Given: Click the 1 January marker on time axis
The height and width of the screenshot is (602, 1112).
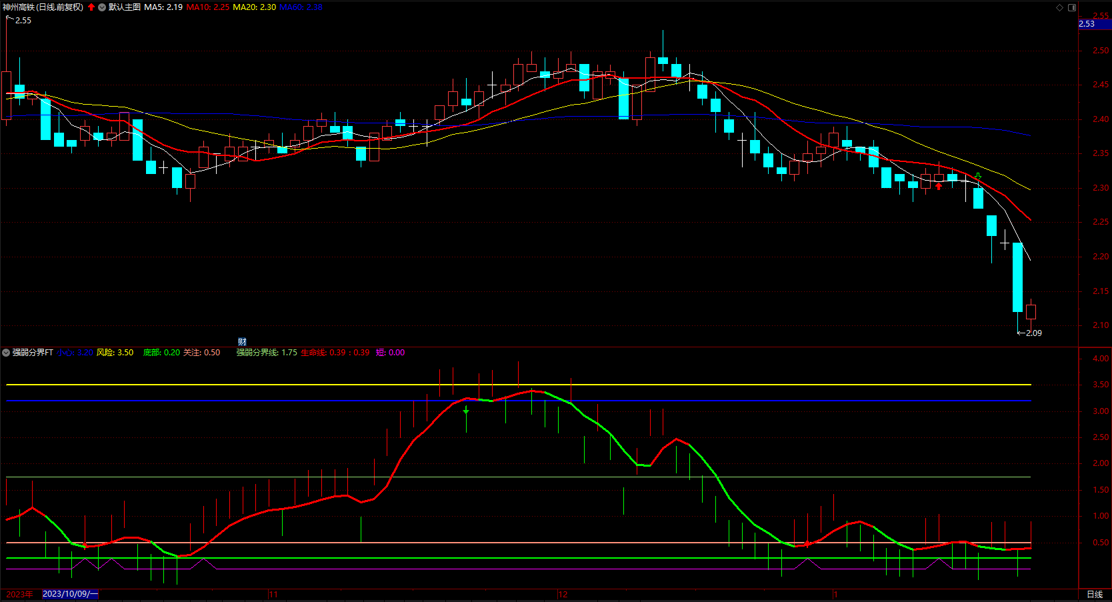Looking at the screenshot, I should pos(835,594).
